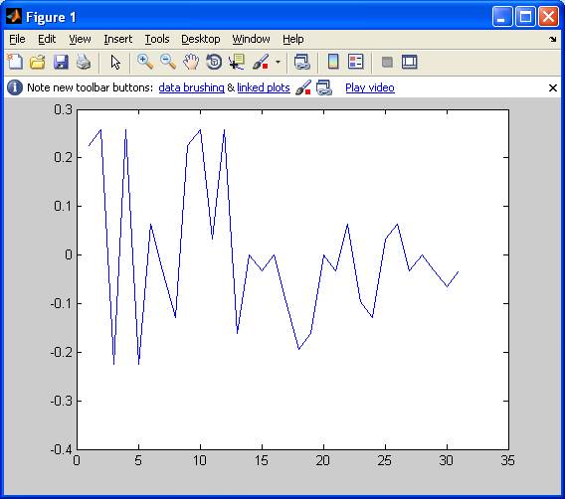Expand the brush color dropdown arrow

tap(278, 62)
